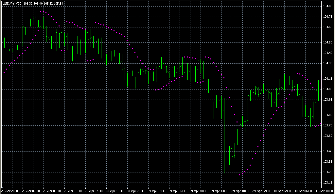Screen dimensions: 335x194
Task: Click the 103.80 price axis label
Action: pyautogui.click(x=327, y=115)
